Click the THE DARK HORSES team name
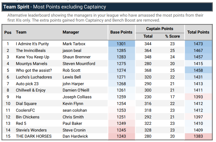This screenshot has height=142, width=216. pos(34,136)
